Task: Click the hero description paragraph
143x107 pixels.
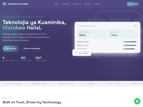Action: click(x=26, y=37)
